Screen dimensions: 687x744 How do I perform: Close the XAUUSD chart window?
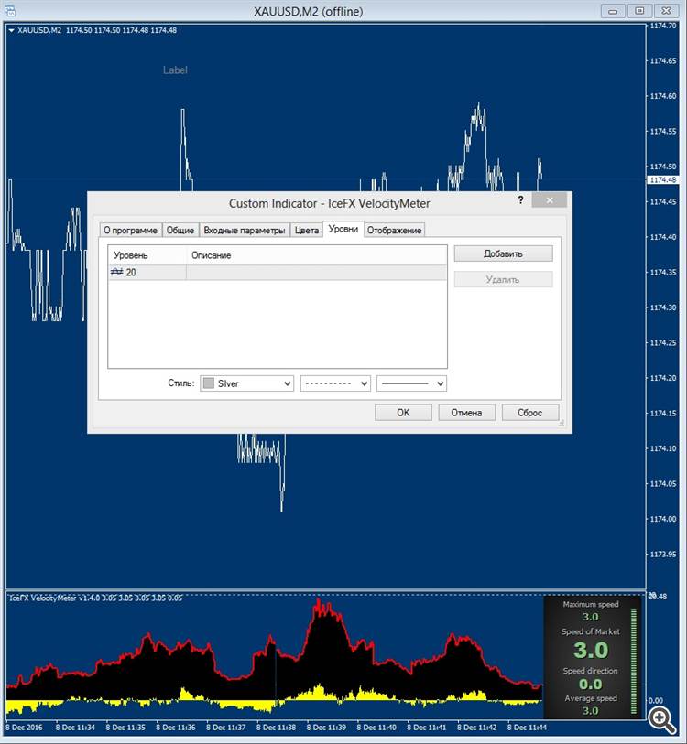click(667, 11)
